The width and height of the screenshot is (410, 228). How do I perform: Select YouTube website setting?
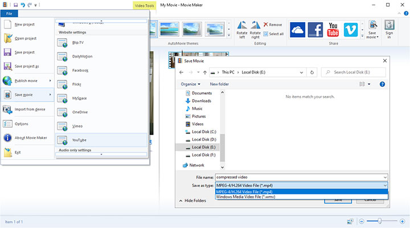[101, 140]
